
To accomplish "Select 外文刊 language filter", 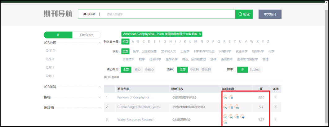I will (206, 69).
